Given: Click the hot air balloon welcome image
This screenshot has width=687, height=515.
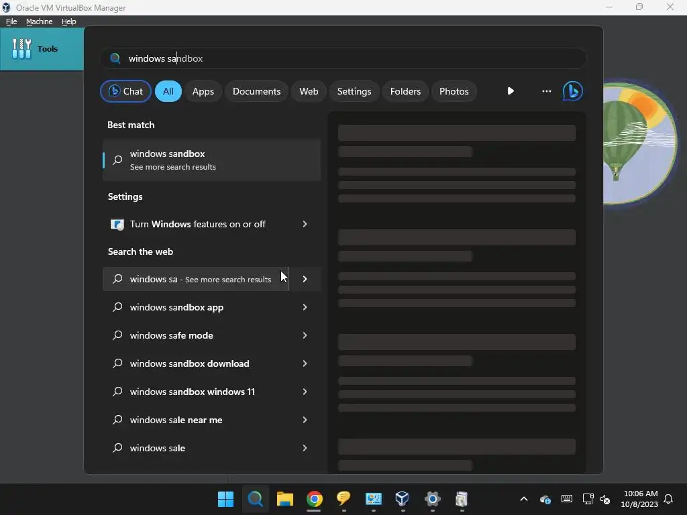Looking at the screenshot, I should [639, 144].
